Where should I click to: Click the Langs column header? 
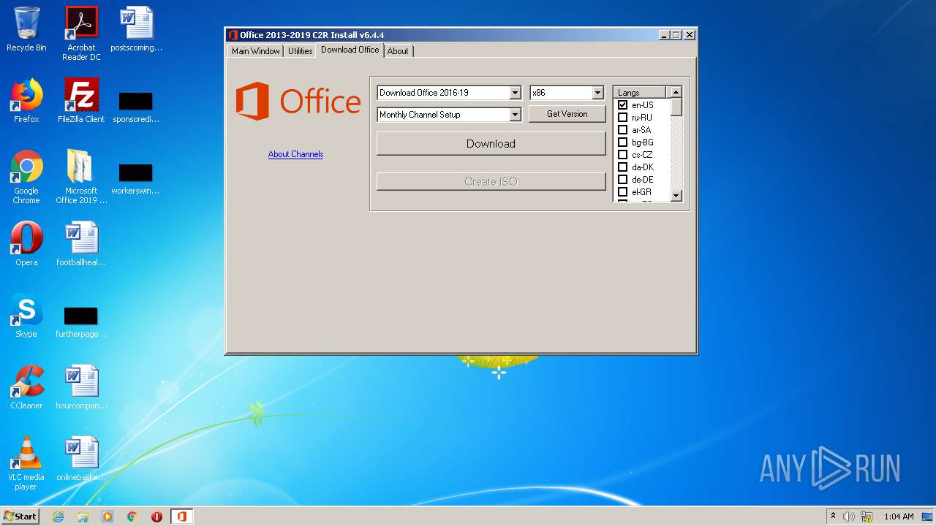click(640, 93)
